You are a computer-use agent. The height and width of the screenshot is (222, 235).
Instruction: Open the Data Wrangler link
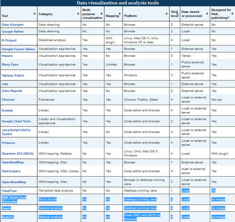(13, 25)
